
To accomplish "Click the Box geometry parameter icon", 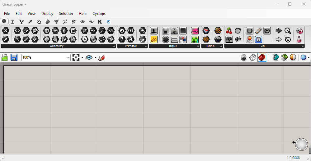I will 47,30.
